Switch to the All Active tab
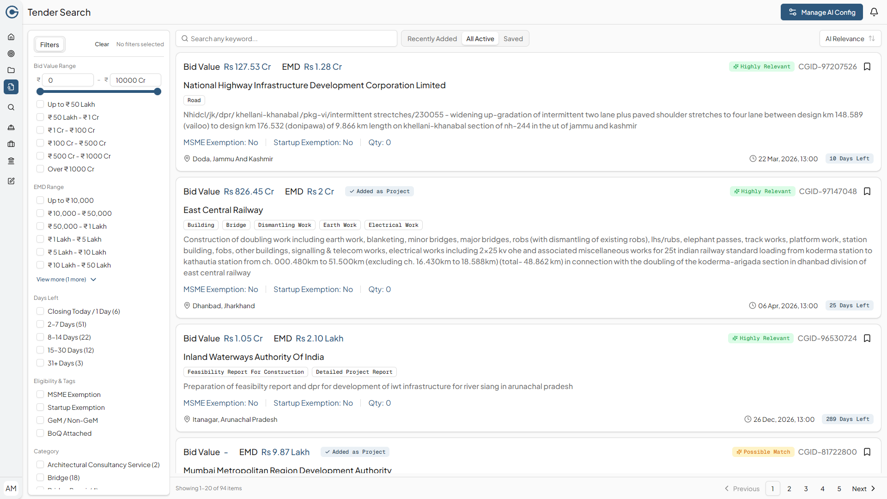Screen dimensions: 887x499 (x=480, y=39)
